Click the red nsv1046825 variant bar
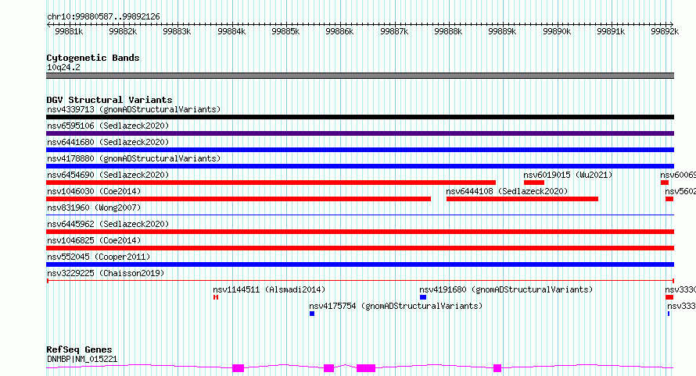This screenshot has width=696, height=376. click(x=360, y=248)
